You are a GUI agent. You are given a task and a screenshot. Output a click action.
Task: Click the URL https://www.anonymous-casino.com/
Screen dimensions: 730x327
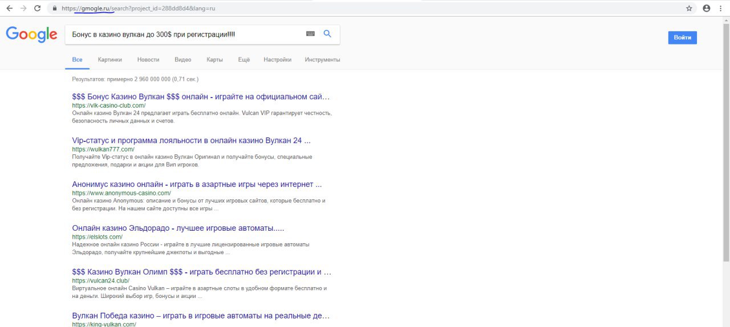click(x=121, y=193)
